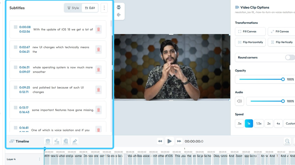The width and height of the screenshot is (295, 165).
Task: Check the box for subtitle starting 0:00:08
Action: tap(16, 27)
